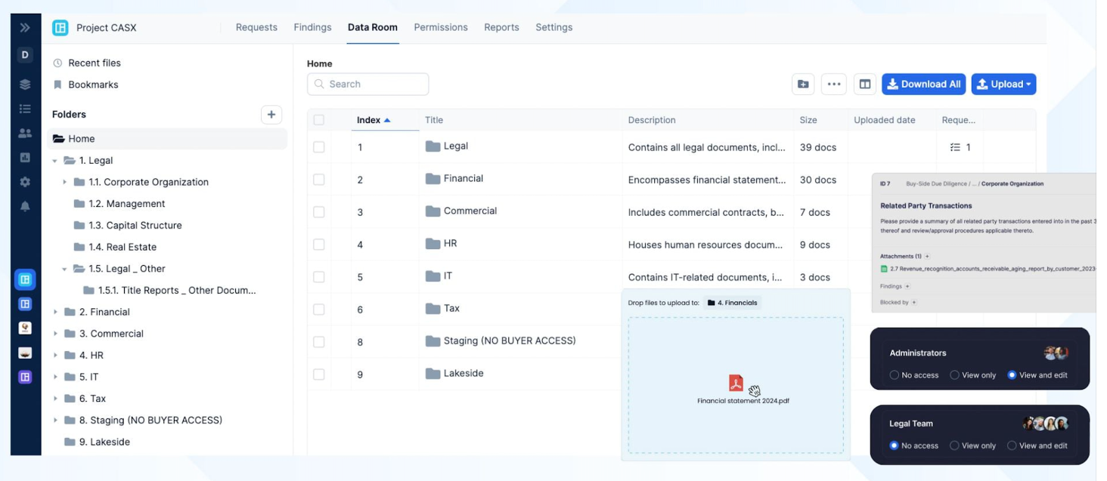1107x481 pixels.
Task: Click the plus icon next to Folders
Action: 271,115
